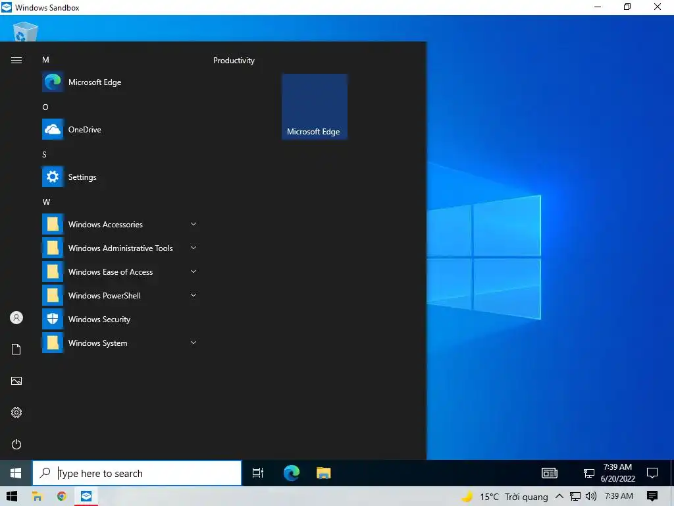Viewport: 674px width, 506px height.
Task: Open sandbox notification center icon
Action: [652, 473]
